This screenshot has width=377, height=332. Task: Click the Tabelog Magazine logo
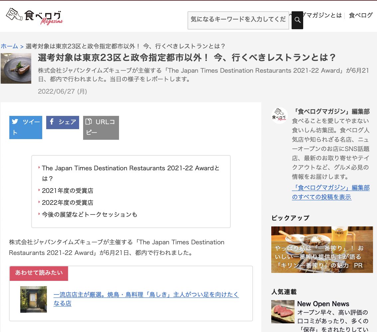point(34,16)
